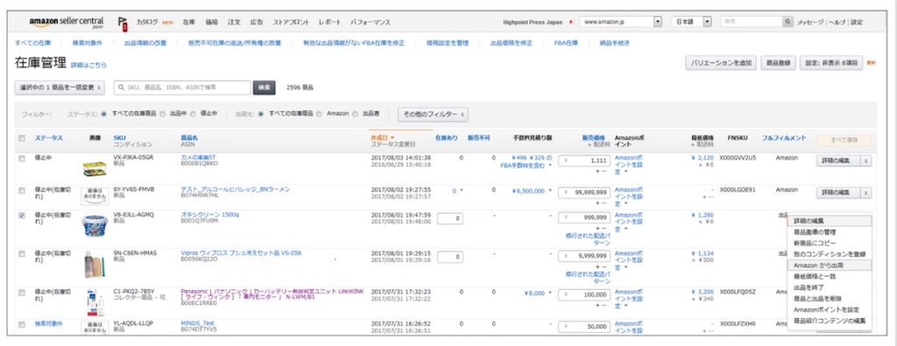The width and height of the screenshot is (897, 346).
Task: Click the Amazon Seller Central logo
Action: 66,22
